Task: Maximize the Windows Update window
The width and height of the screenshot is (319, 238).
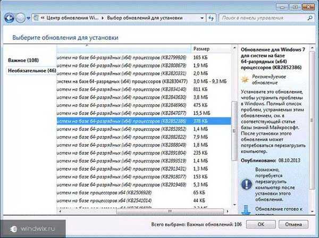Action: [295, 7]
